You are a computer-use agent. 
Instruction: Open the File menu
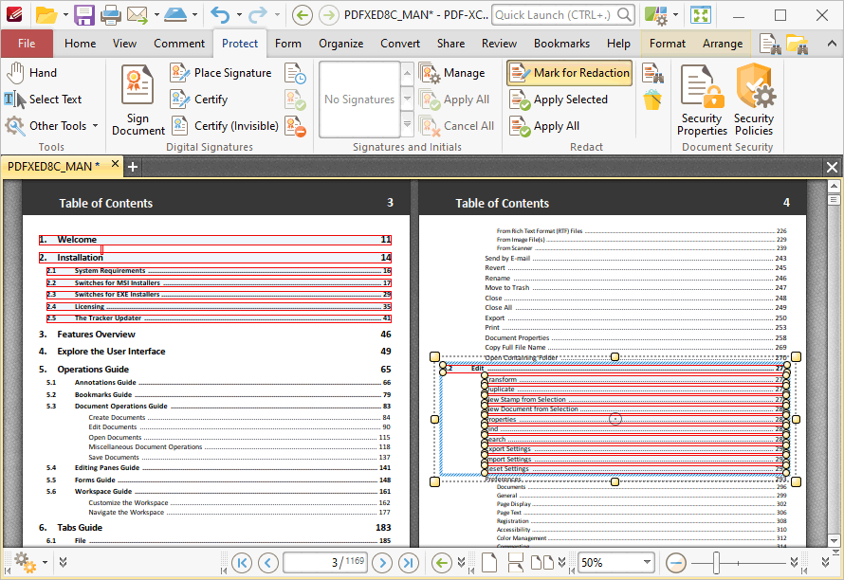click(27, 44)
